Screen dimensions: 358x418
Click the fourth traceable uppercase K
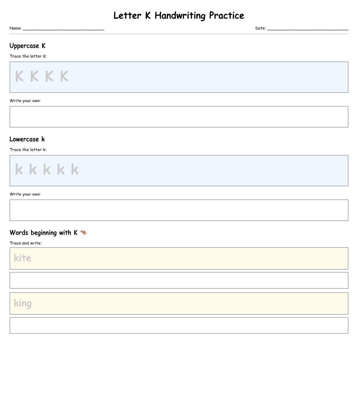(64, 76)
